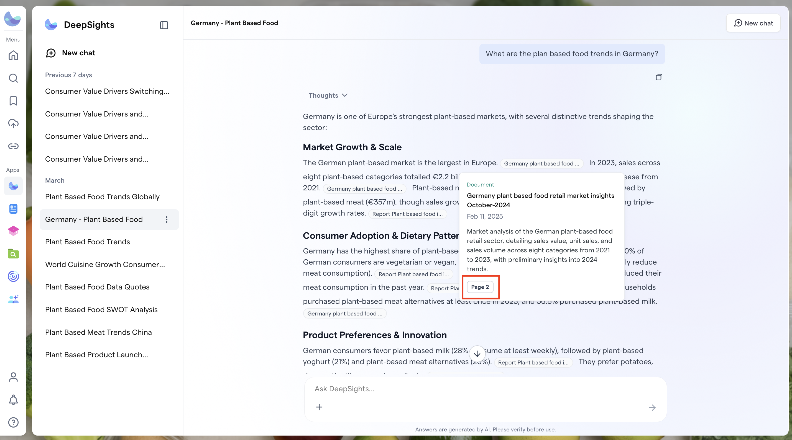Click the user question bubble about Germany trends

point(572,54)
